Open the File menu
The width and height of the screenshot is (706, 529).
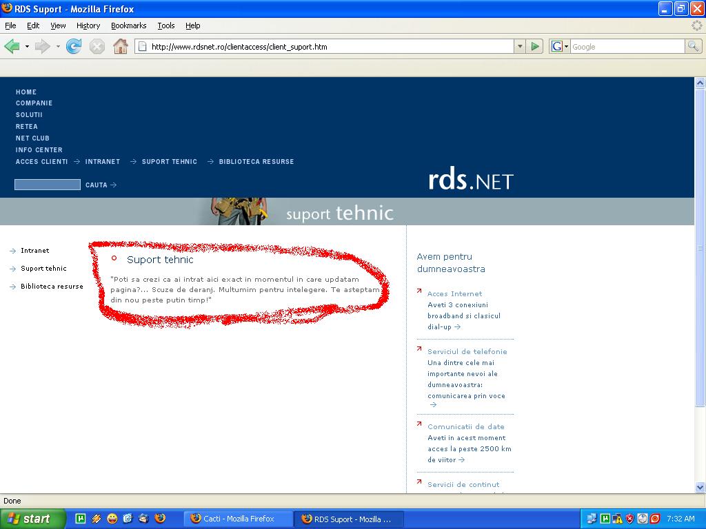click(x=10, y=25)
